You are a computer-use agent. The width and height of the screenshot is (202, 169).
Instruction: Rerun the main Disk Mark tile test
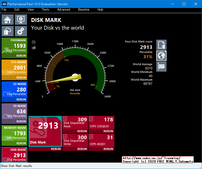pyautogui.click(x=56, y=149)
